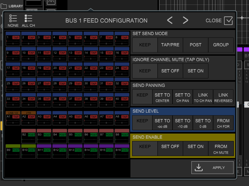Select channel 29 tile

[75, 85]
